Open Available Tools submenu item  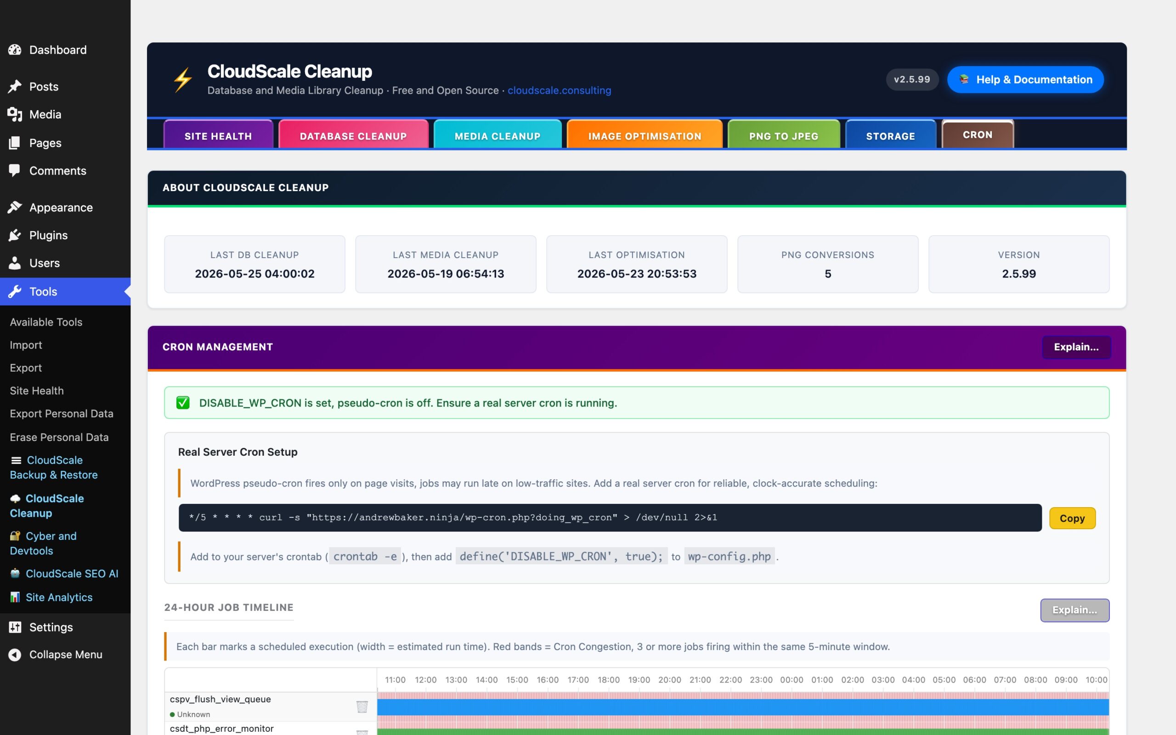46,322
